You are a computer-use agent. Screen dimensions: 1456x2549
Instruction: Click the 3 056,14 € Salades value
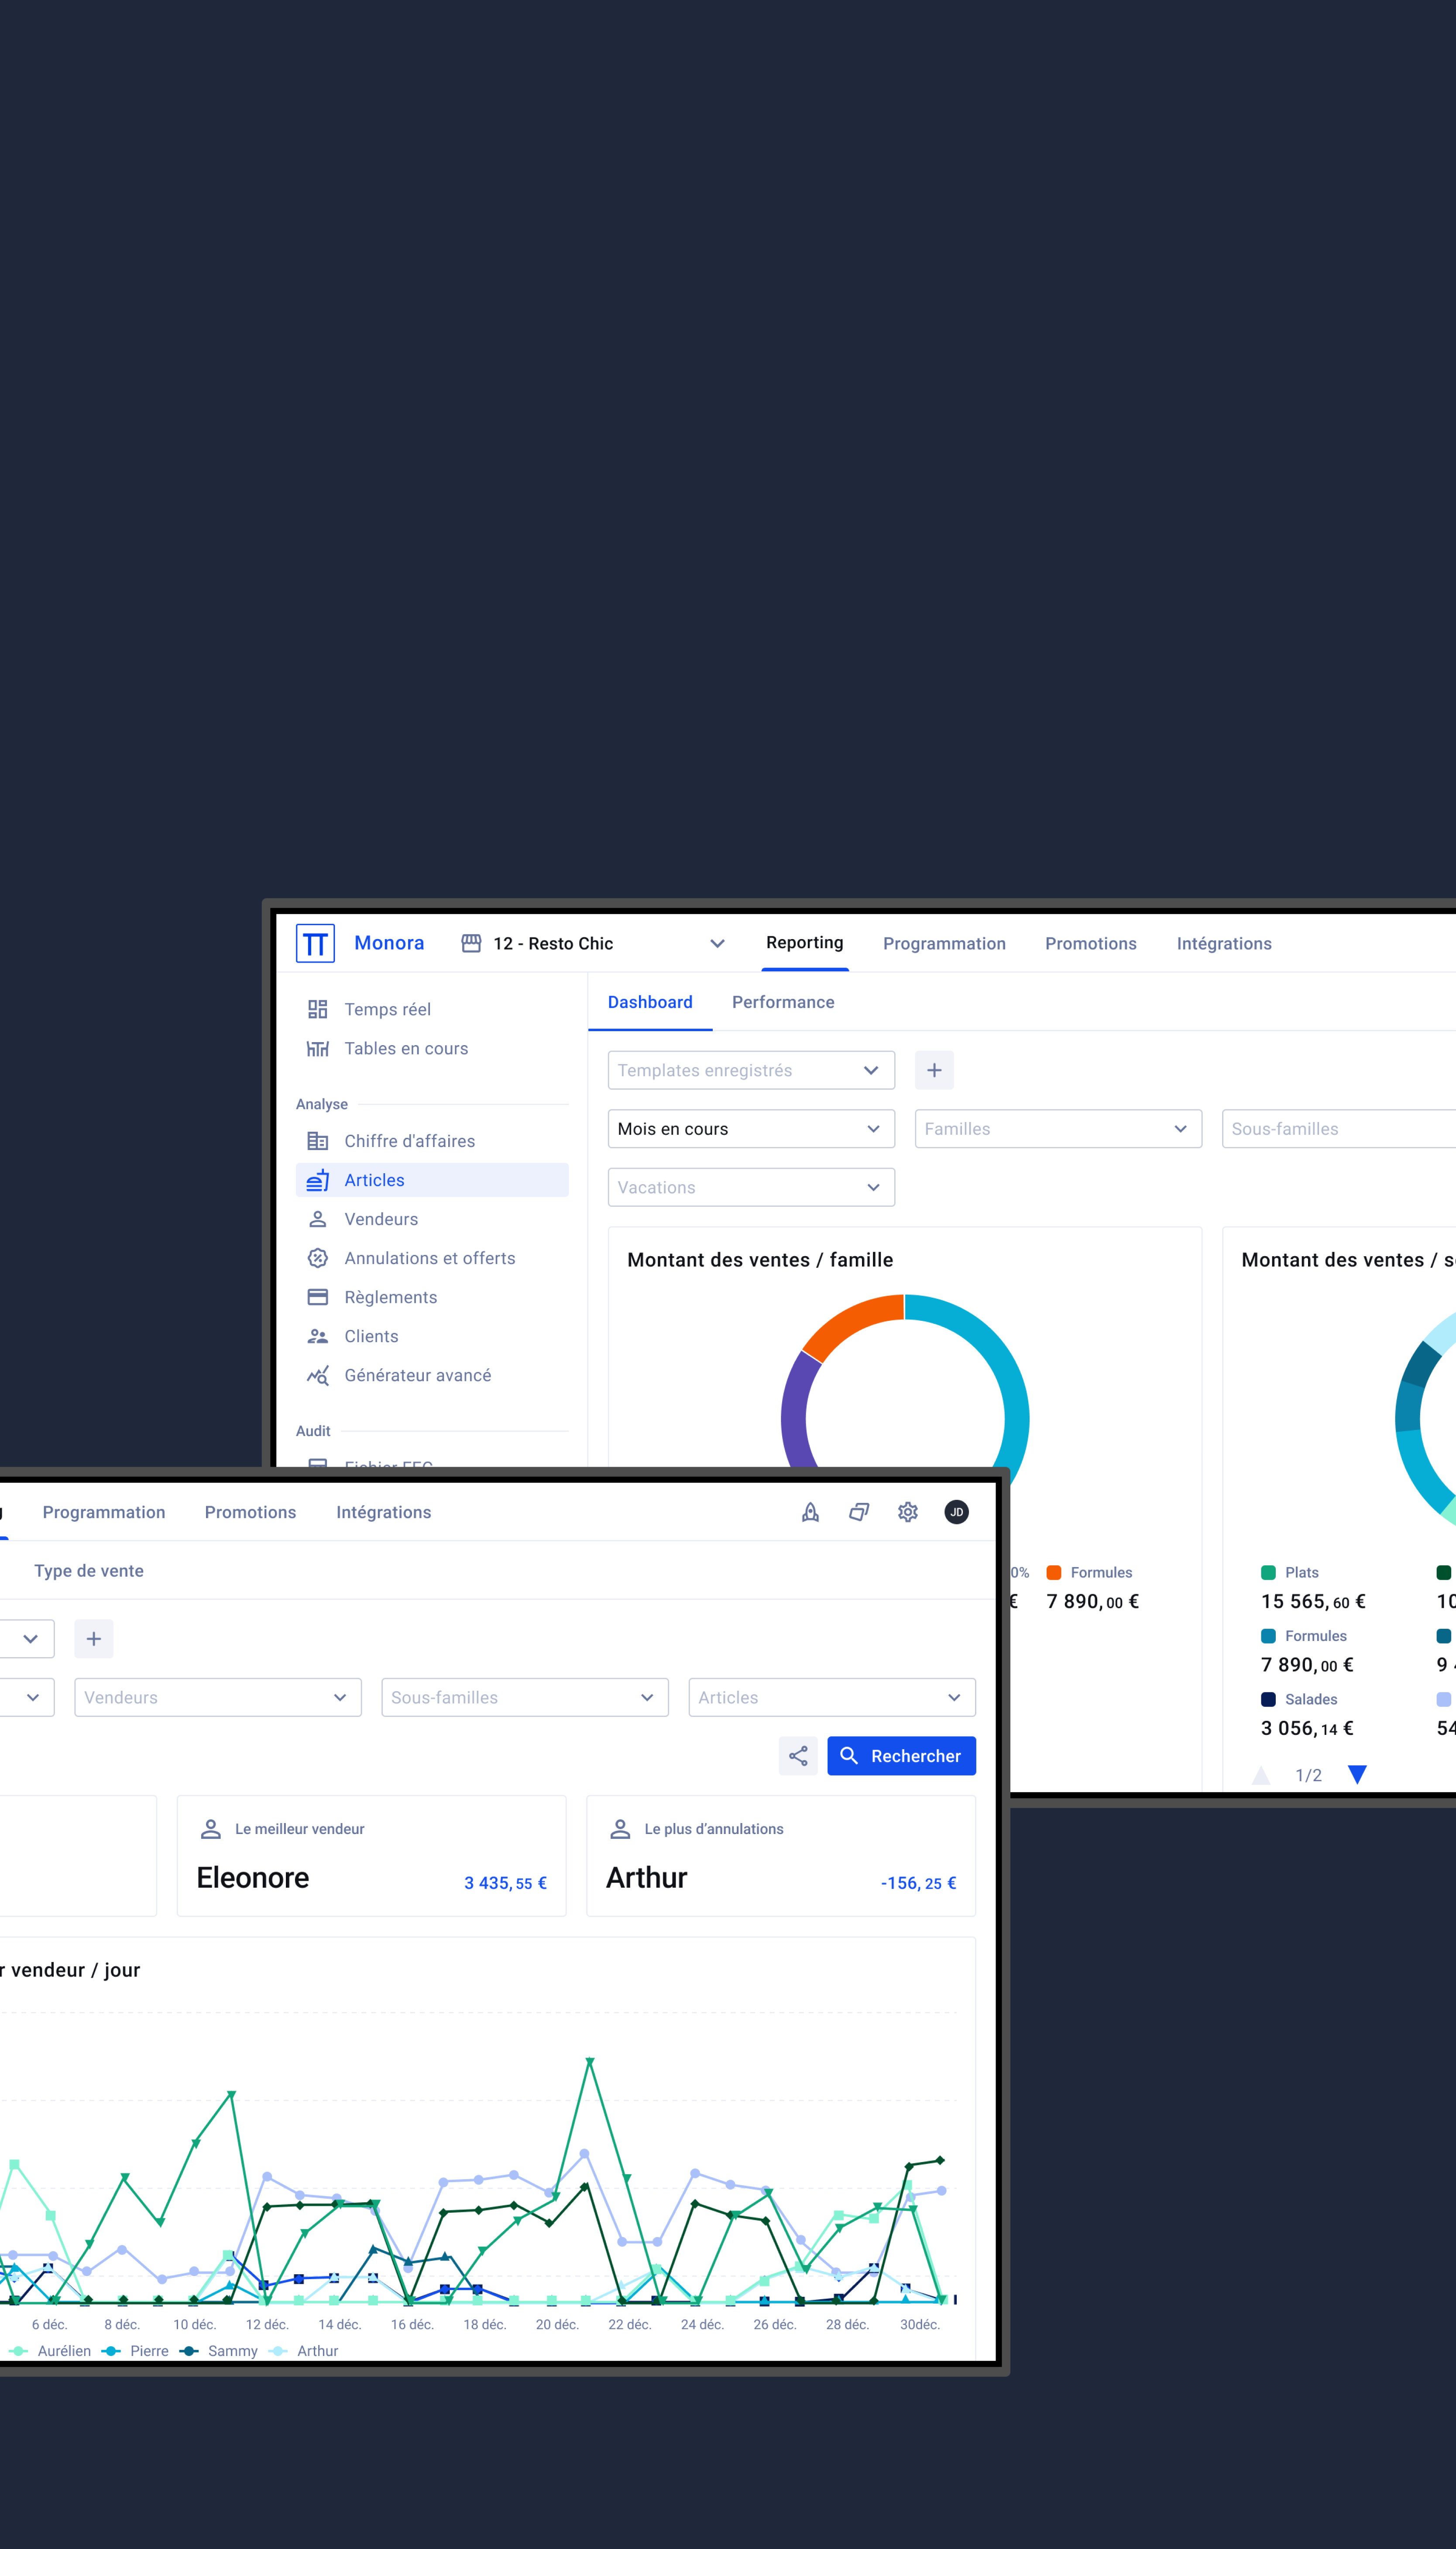1307,1729
